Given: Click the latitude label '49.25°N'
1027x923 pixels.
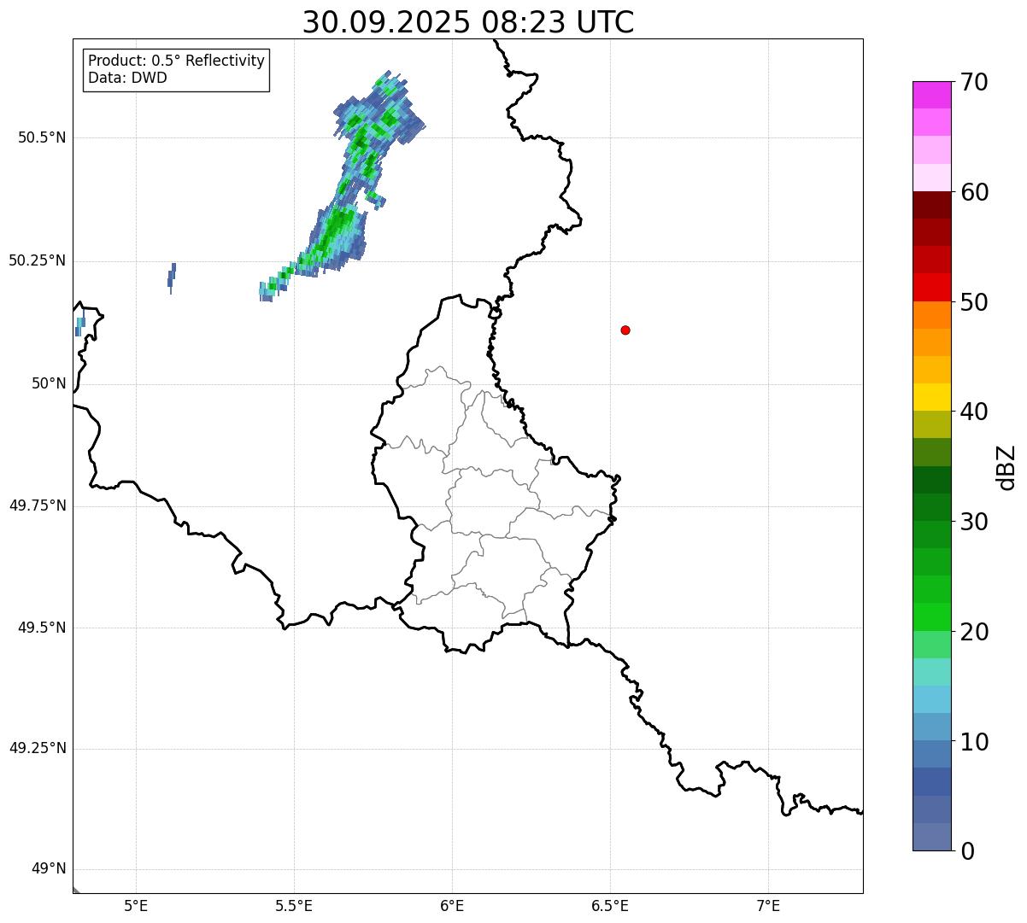Looking at the screenshot, I should pos(38,748).
